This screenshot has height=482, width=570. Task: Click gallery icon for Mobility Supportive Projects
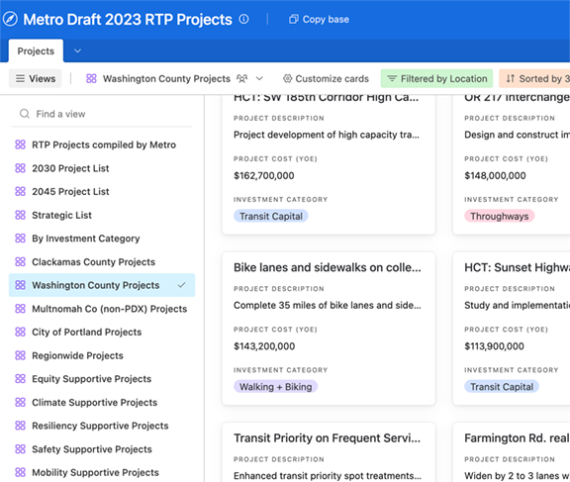tap(21, 472)
